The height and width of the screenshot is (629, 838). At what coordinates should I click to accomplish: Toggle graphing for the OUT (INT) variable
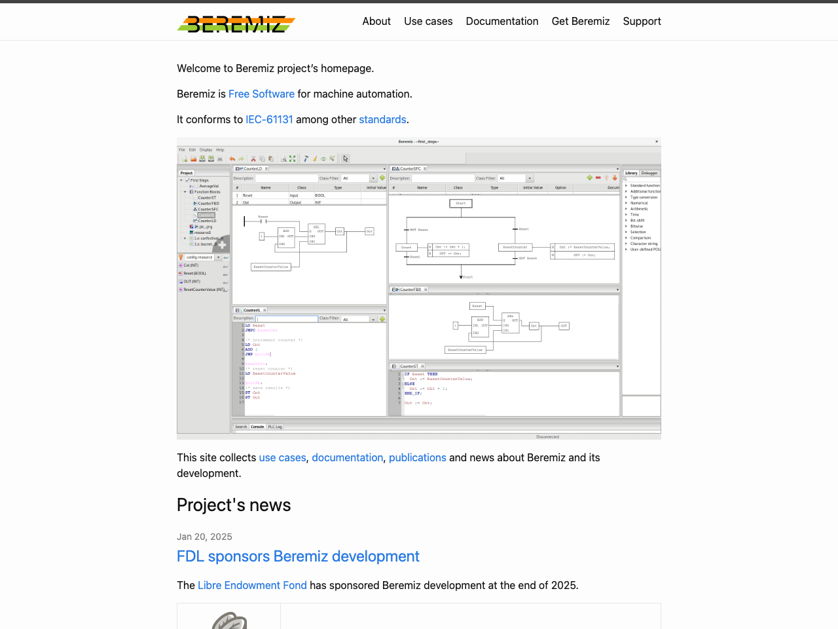click(226, 282)
